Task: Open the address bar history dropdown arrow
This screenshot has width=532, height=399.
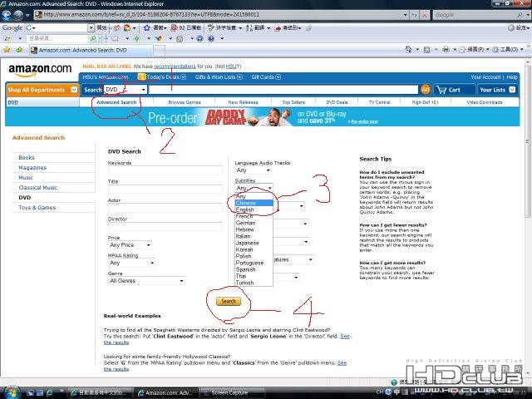Action: click(x=405, y=15)
